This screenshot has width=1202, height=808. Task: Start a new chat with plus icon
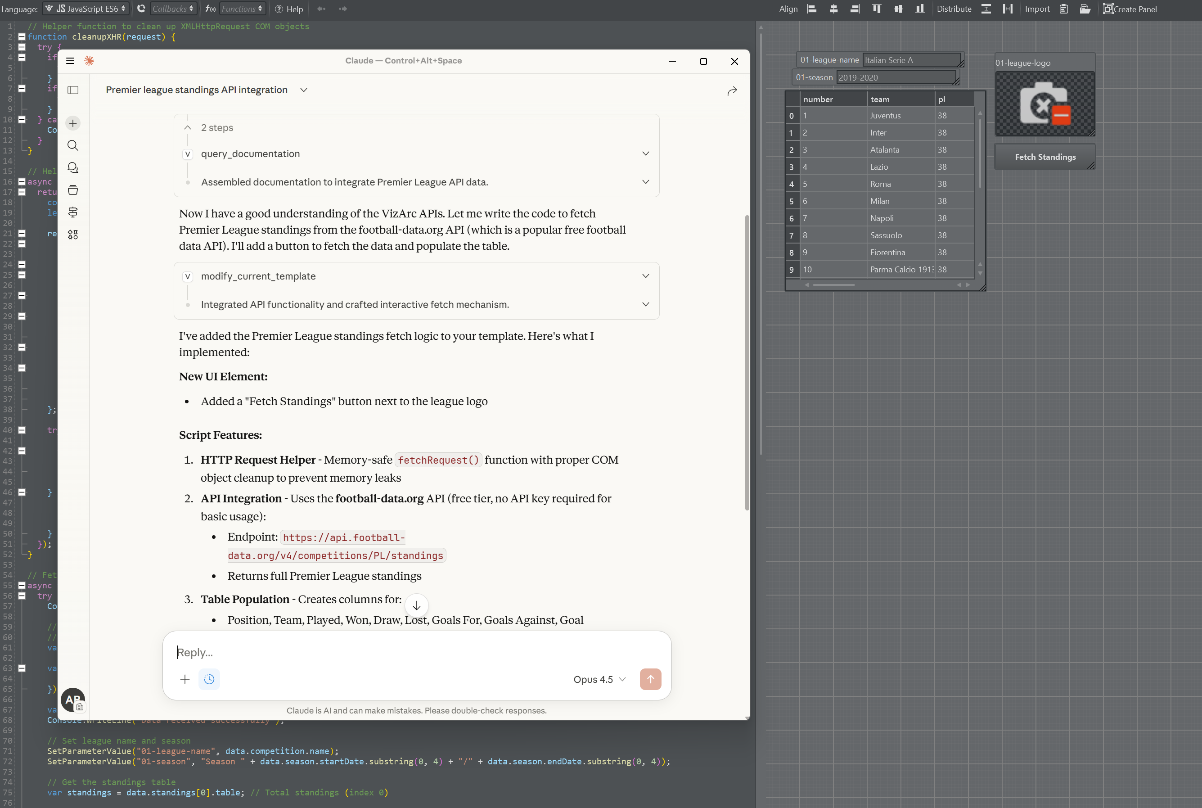(72, 123)
